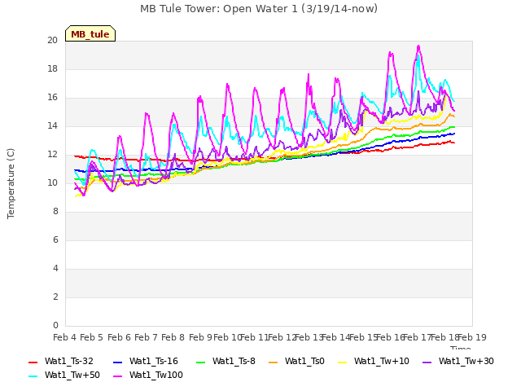Click the 18 y-axis tick label
The image size is (521, 391).
52,68
